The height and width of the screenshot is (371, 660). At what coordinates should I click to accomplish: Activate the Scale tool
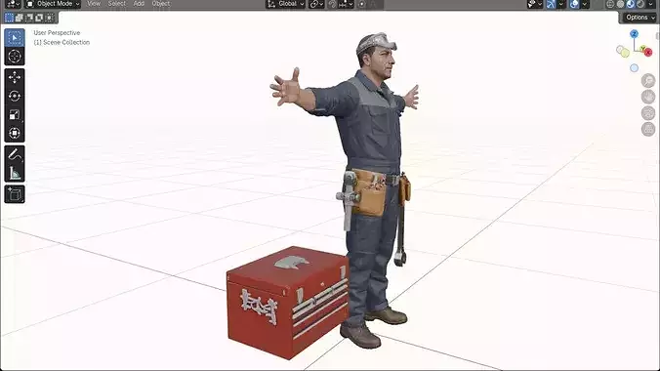(x=15, y=114)
